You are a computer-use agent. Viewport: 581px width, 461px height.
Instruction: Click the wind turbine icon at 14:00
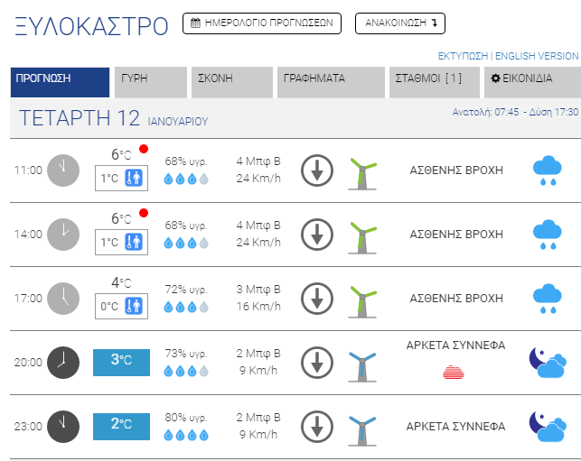click(x=362, y=234)
